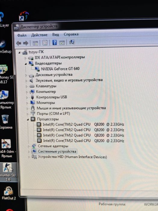This screenshot has height=211, width=158.
Task: Toggle the console tree toolbar icon
Action: 35,43
